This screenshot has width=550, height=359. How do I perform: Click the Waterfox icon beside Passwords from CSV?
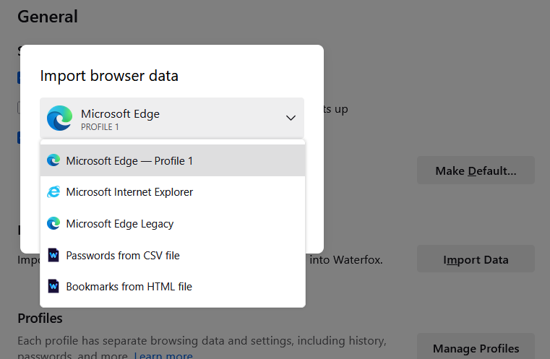pos(53,255)
